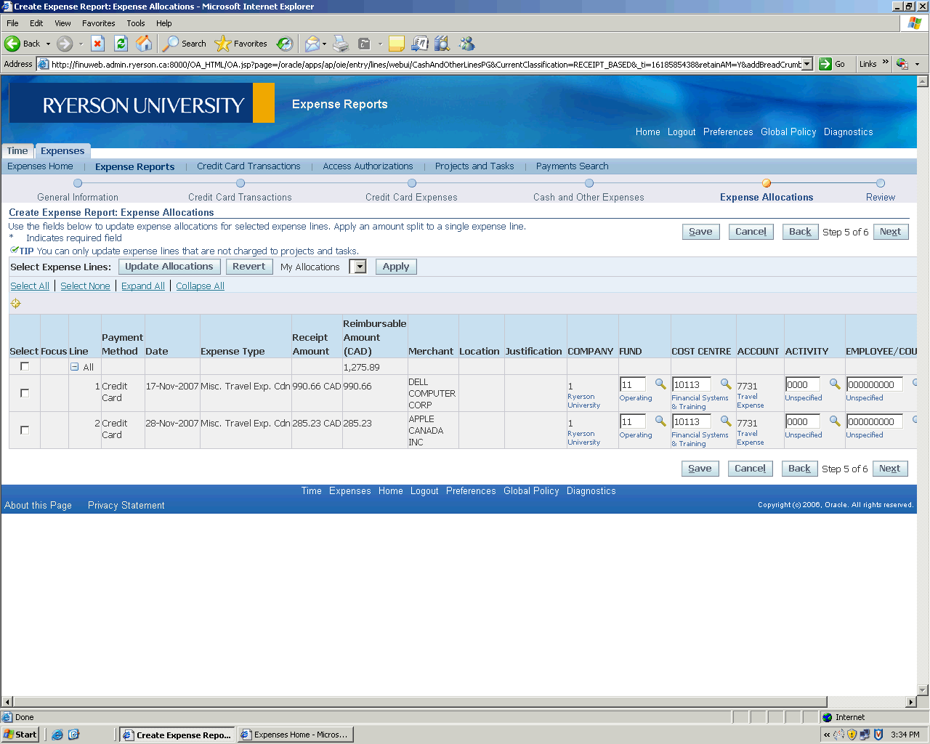
Task: Toggle the checkbox in the All row
Action: [x=25, y=367]
